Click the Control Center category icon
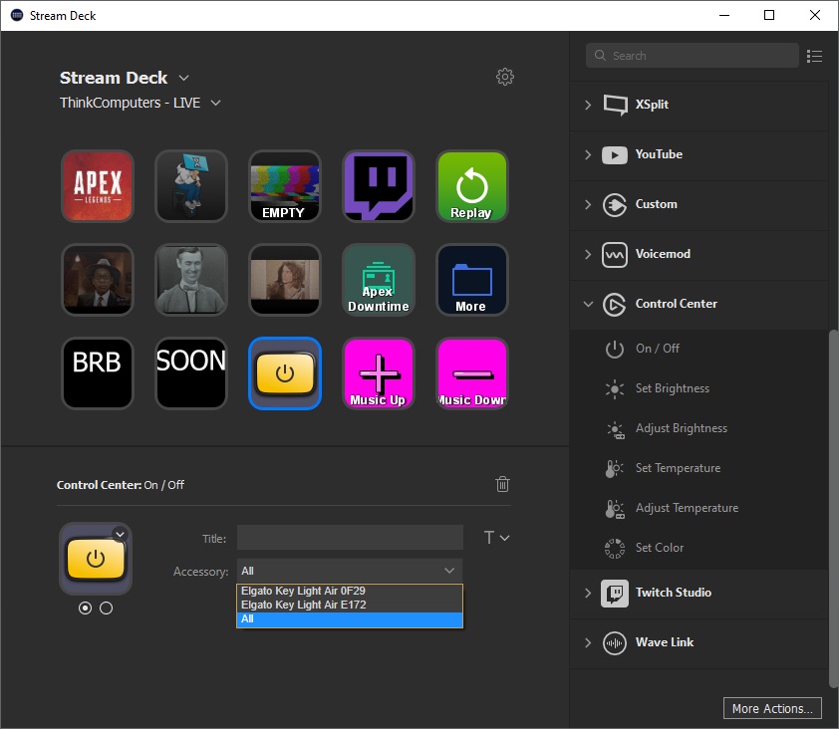 (x=614, y=305)
